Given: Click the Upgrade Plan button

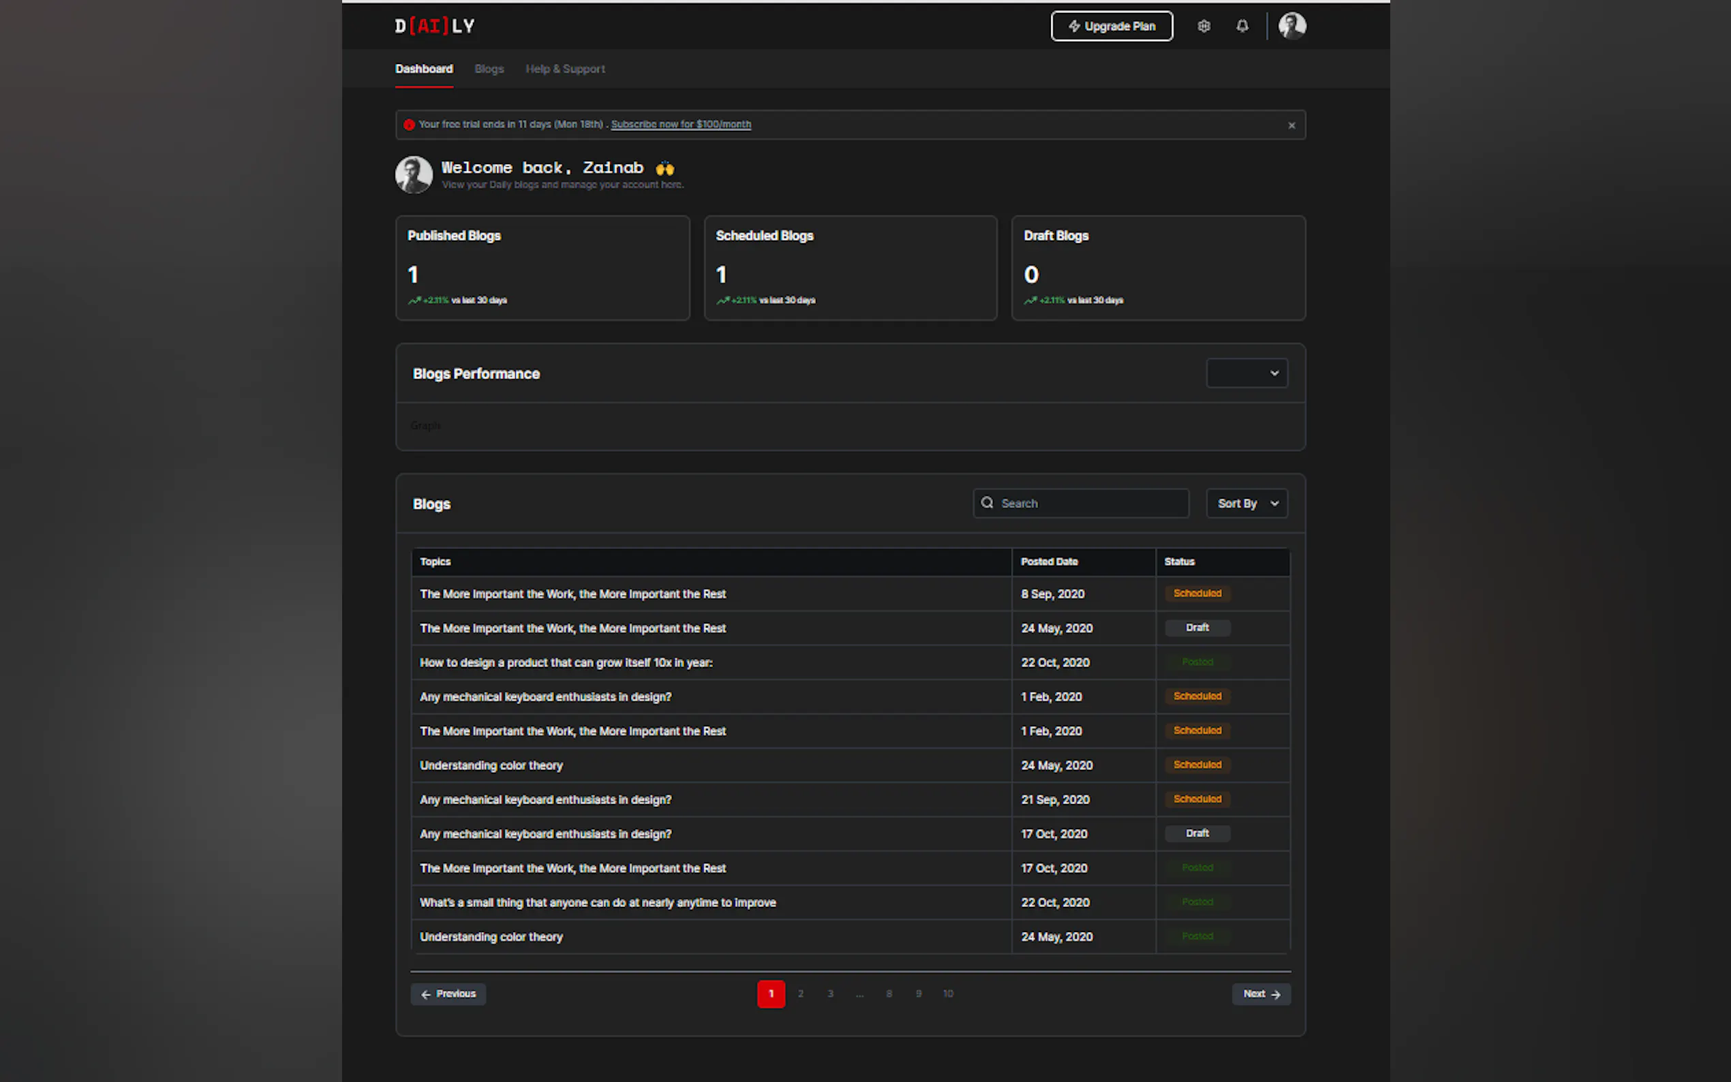Looking at the screenshot, I should [x=1112, y=27].
